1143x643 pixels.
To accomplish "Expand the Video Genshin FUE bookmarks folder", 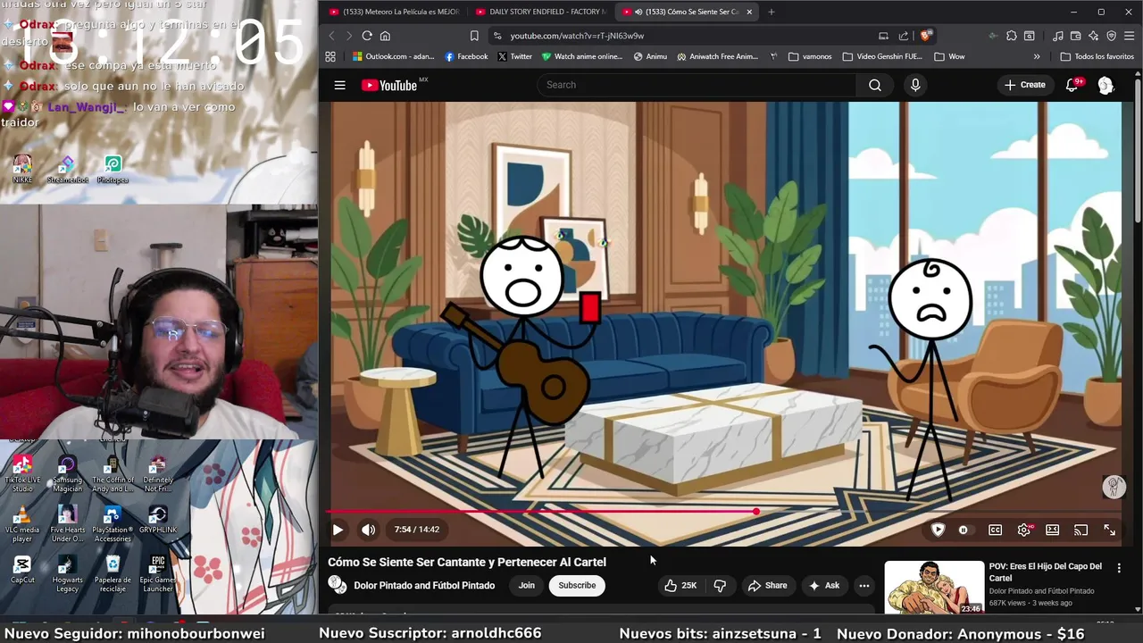I will coord(882,56).
